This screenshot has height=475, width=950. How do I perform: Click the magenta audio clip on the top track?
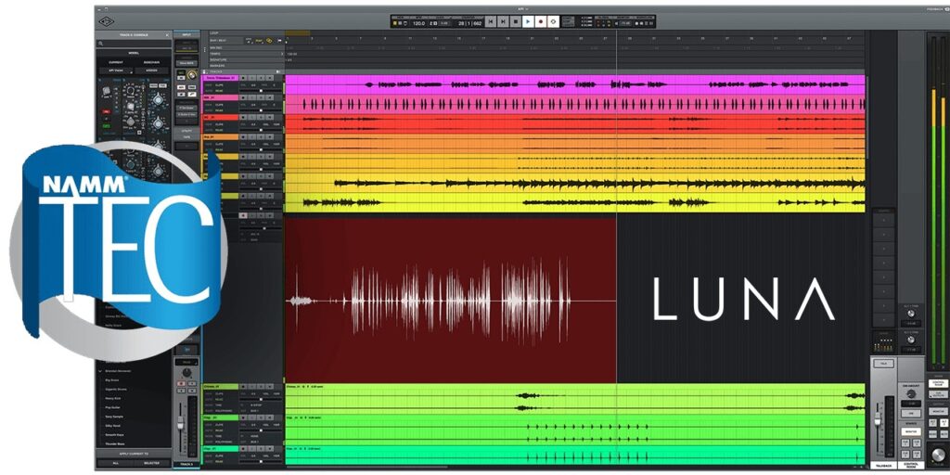point(574,84)
